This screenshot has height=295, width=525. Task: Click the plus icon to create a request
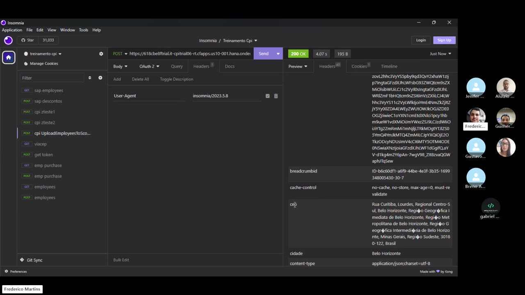(x=100, y=78)
